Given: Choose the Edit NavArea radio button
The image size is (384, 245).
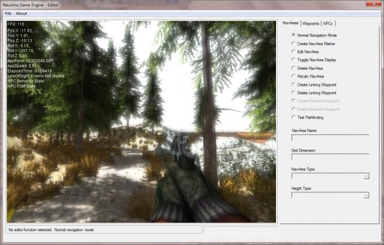Looking at the screenshot, I should (293, 52).
